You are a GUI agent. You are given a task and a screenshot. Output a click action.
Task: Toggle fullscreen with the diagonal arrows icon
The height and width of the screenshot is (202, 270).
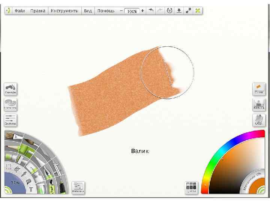click(189, 10)
